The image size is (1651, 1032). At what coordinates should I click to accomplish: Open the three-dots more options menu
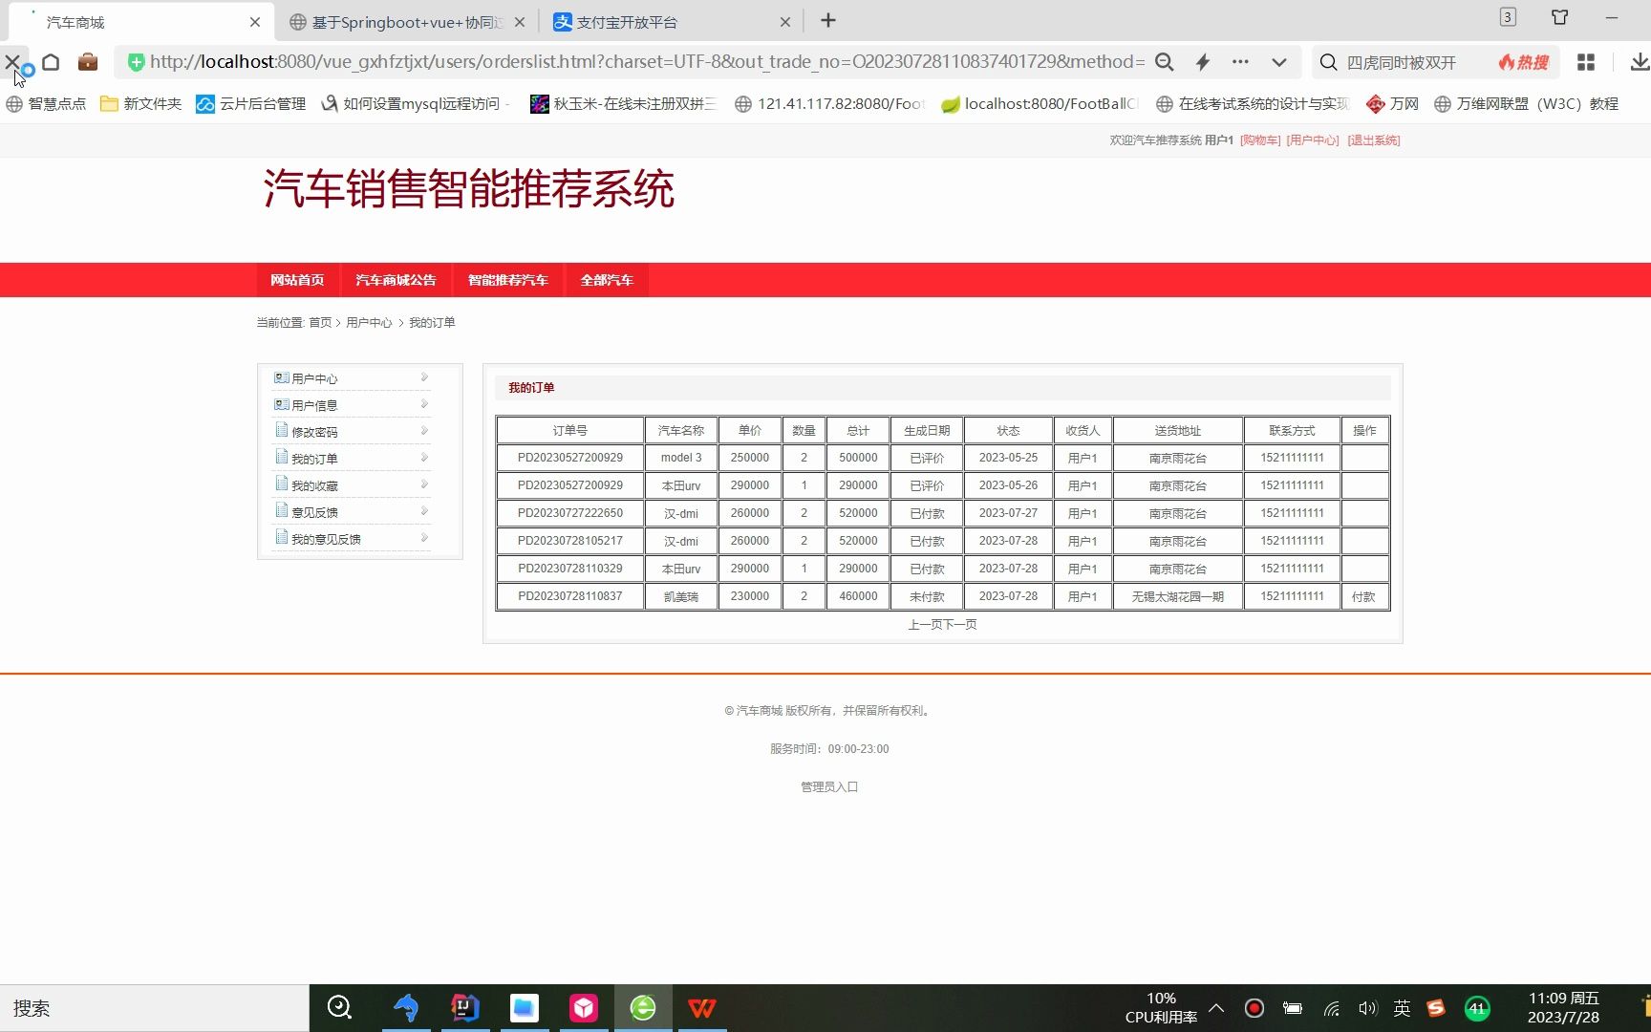[1240, 62]
